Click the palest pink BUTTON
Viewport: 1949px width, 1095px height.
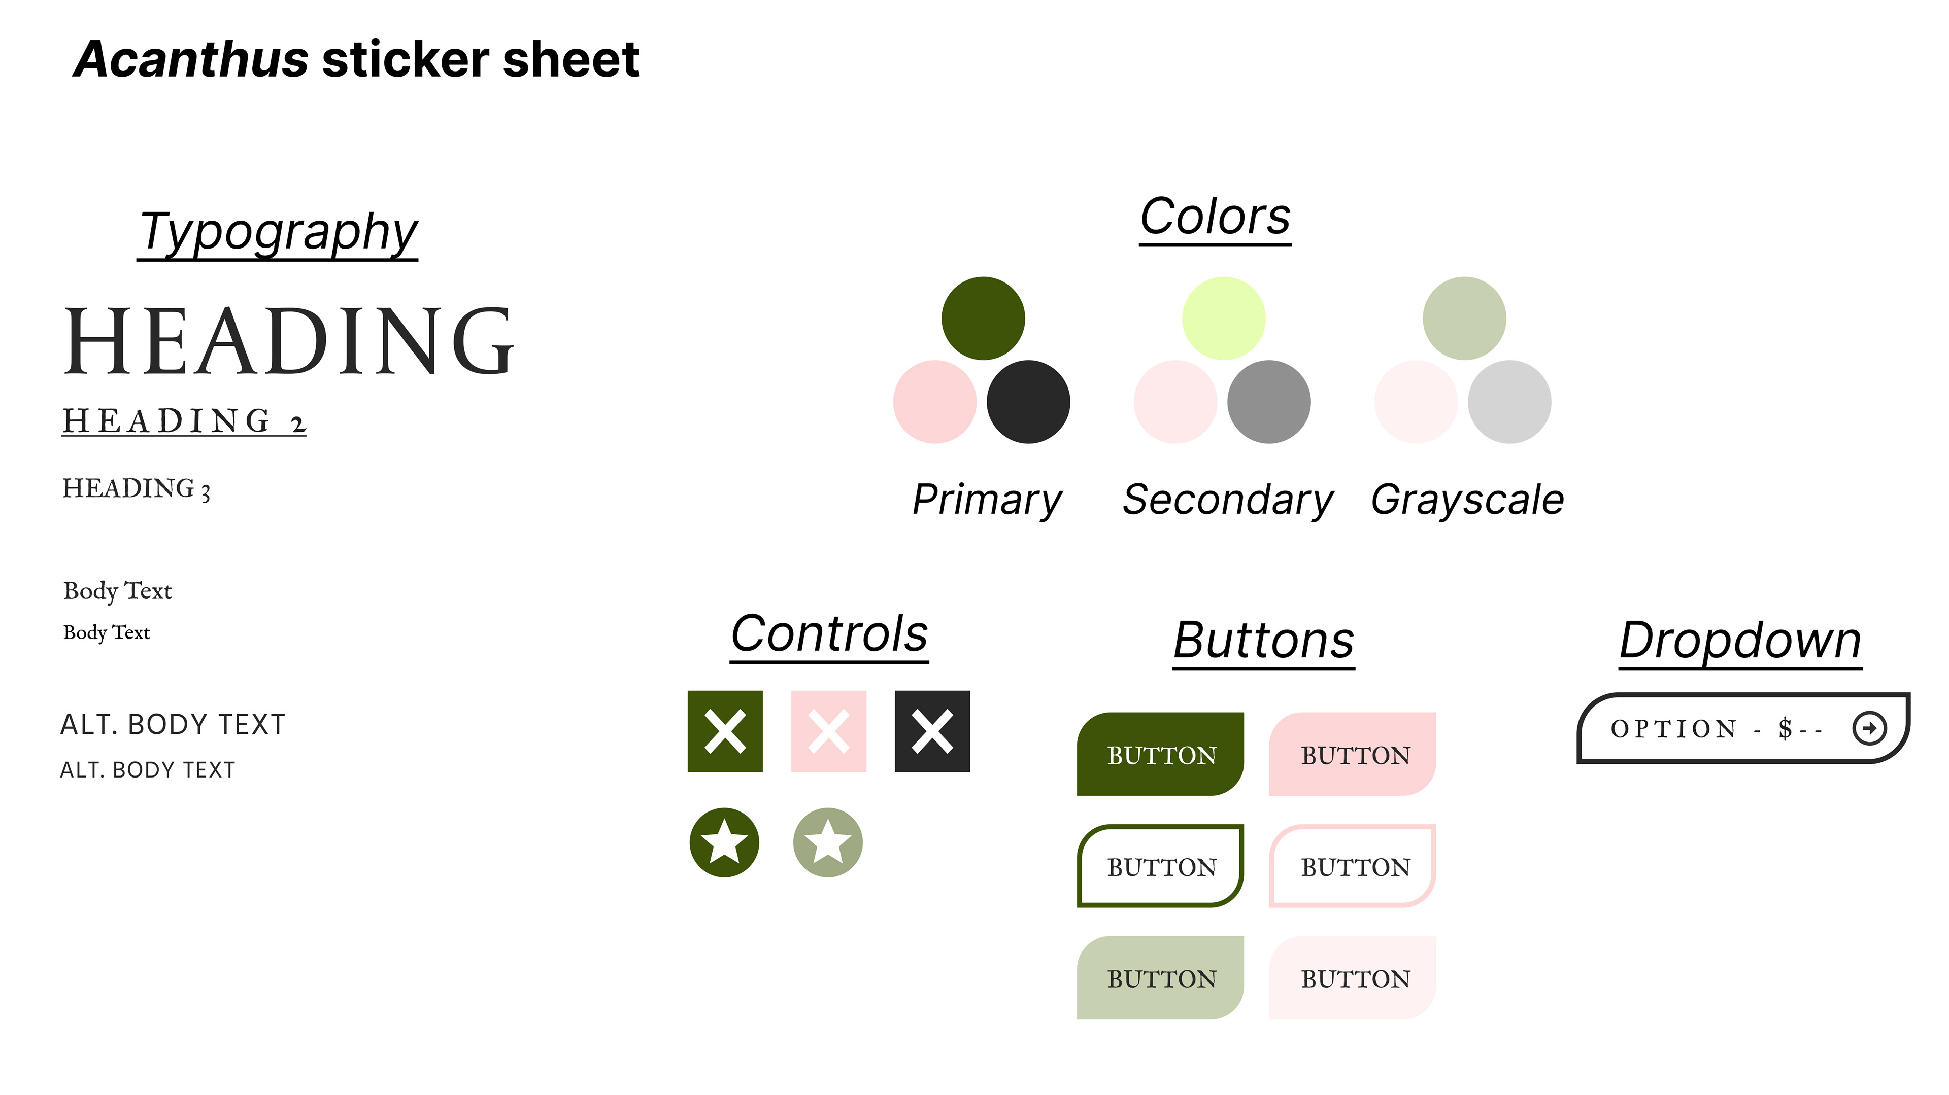tap(1353, 978)
